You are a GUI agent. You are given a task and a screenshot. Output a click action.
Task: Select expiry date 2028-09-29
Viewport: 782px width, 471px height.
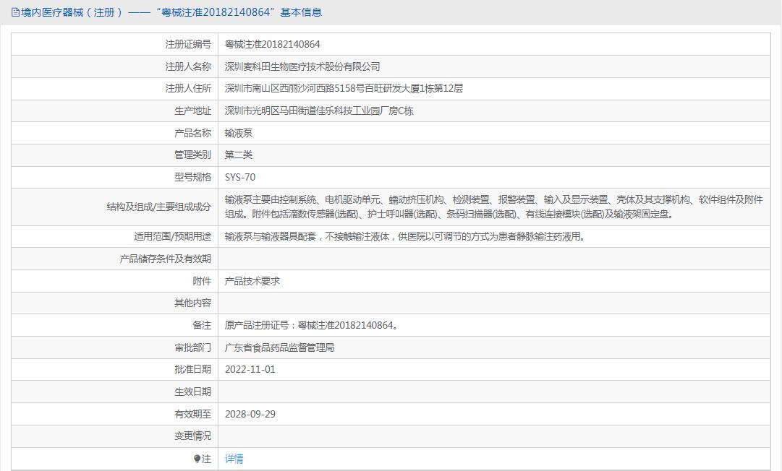[x=250, y=414]
